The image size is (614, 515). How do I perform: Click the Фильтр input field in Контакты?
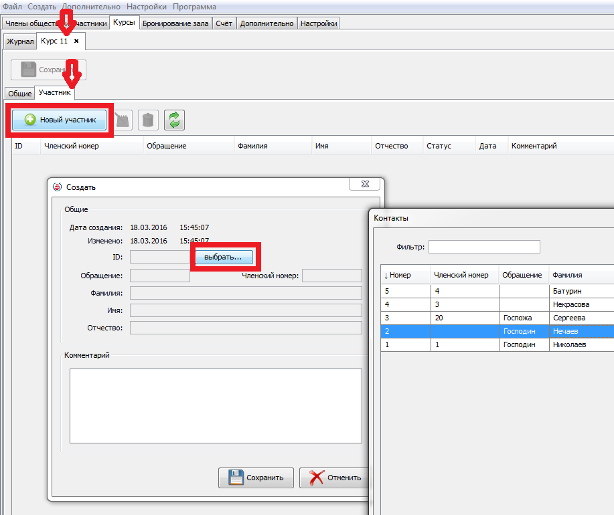pyautogui.click(x=484, y=247)
